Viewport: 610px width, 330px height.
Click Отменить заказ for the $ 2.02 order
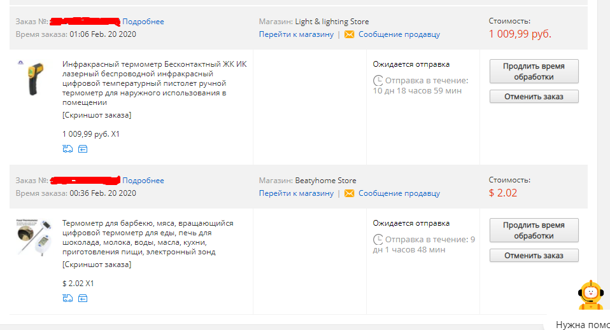tap(534, 256)
